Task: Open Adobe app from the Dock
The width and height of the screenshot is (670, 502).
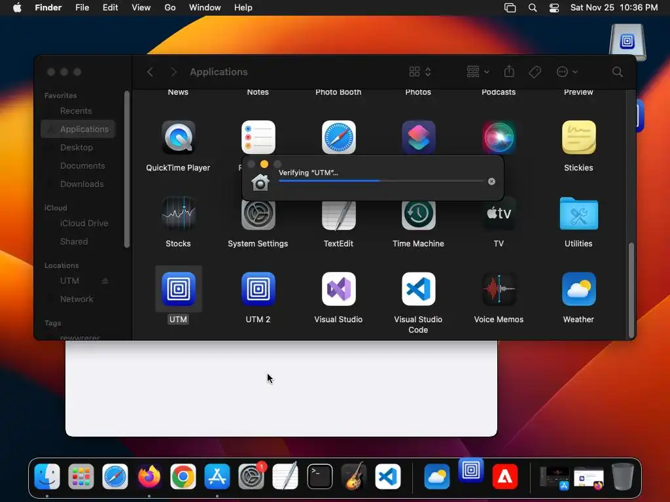Action: (505, 476)
